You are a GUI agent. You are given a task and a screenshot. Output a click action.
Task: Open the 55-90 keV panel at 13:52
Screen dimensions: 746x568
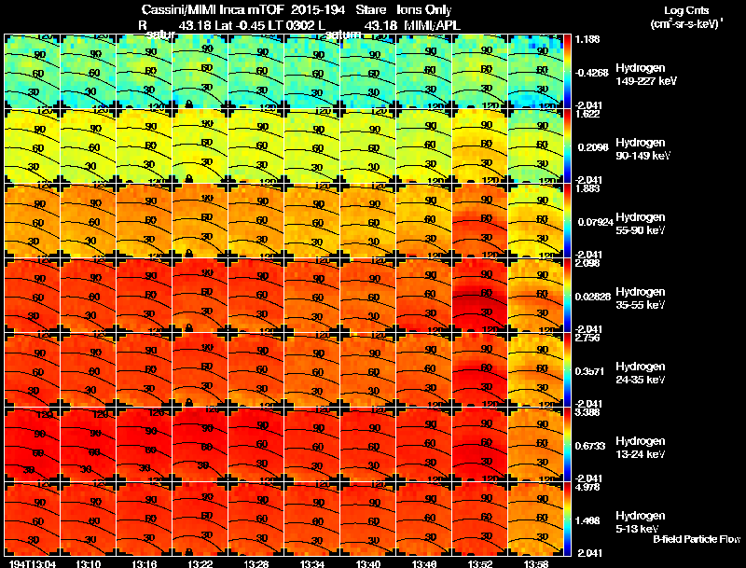480,221
